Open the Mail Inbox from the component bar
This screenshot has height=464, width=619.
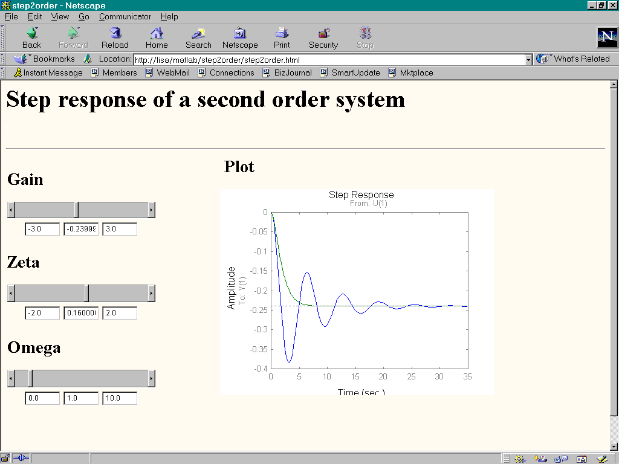[x=540, y=459]
